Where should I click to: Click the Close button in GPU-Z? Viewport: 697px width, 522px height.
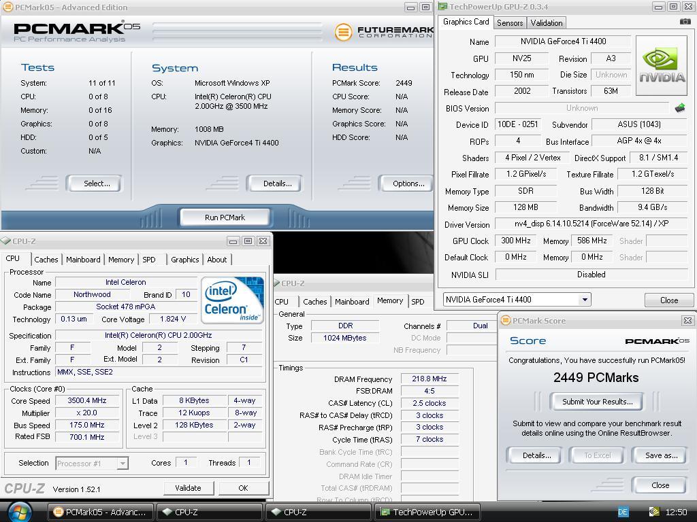669,300
